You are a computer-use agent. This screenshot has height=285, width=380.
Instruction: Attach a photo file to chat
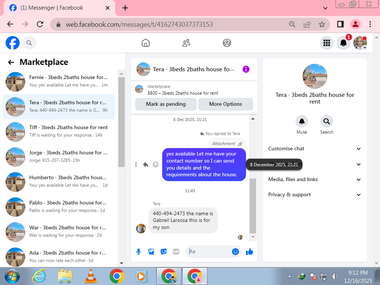[151, 252]
